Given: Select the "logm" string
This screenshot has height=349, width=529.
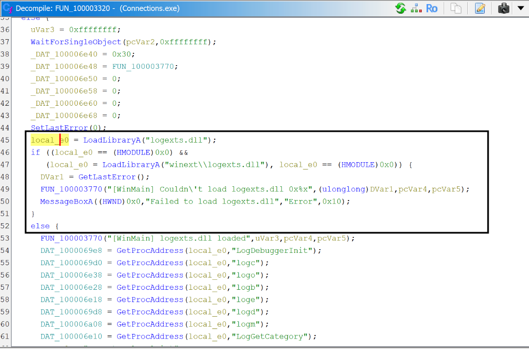Looking at the screenshot, I should [246, 324].
